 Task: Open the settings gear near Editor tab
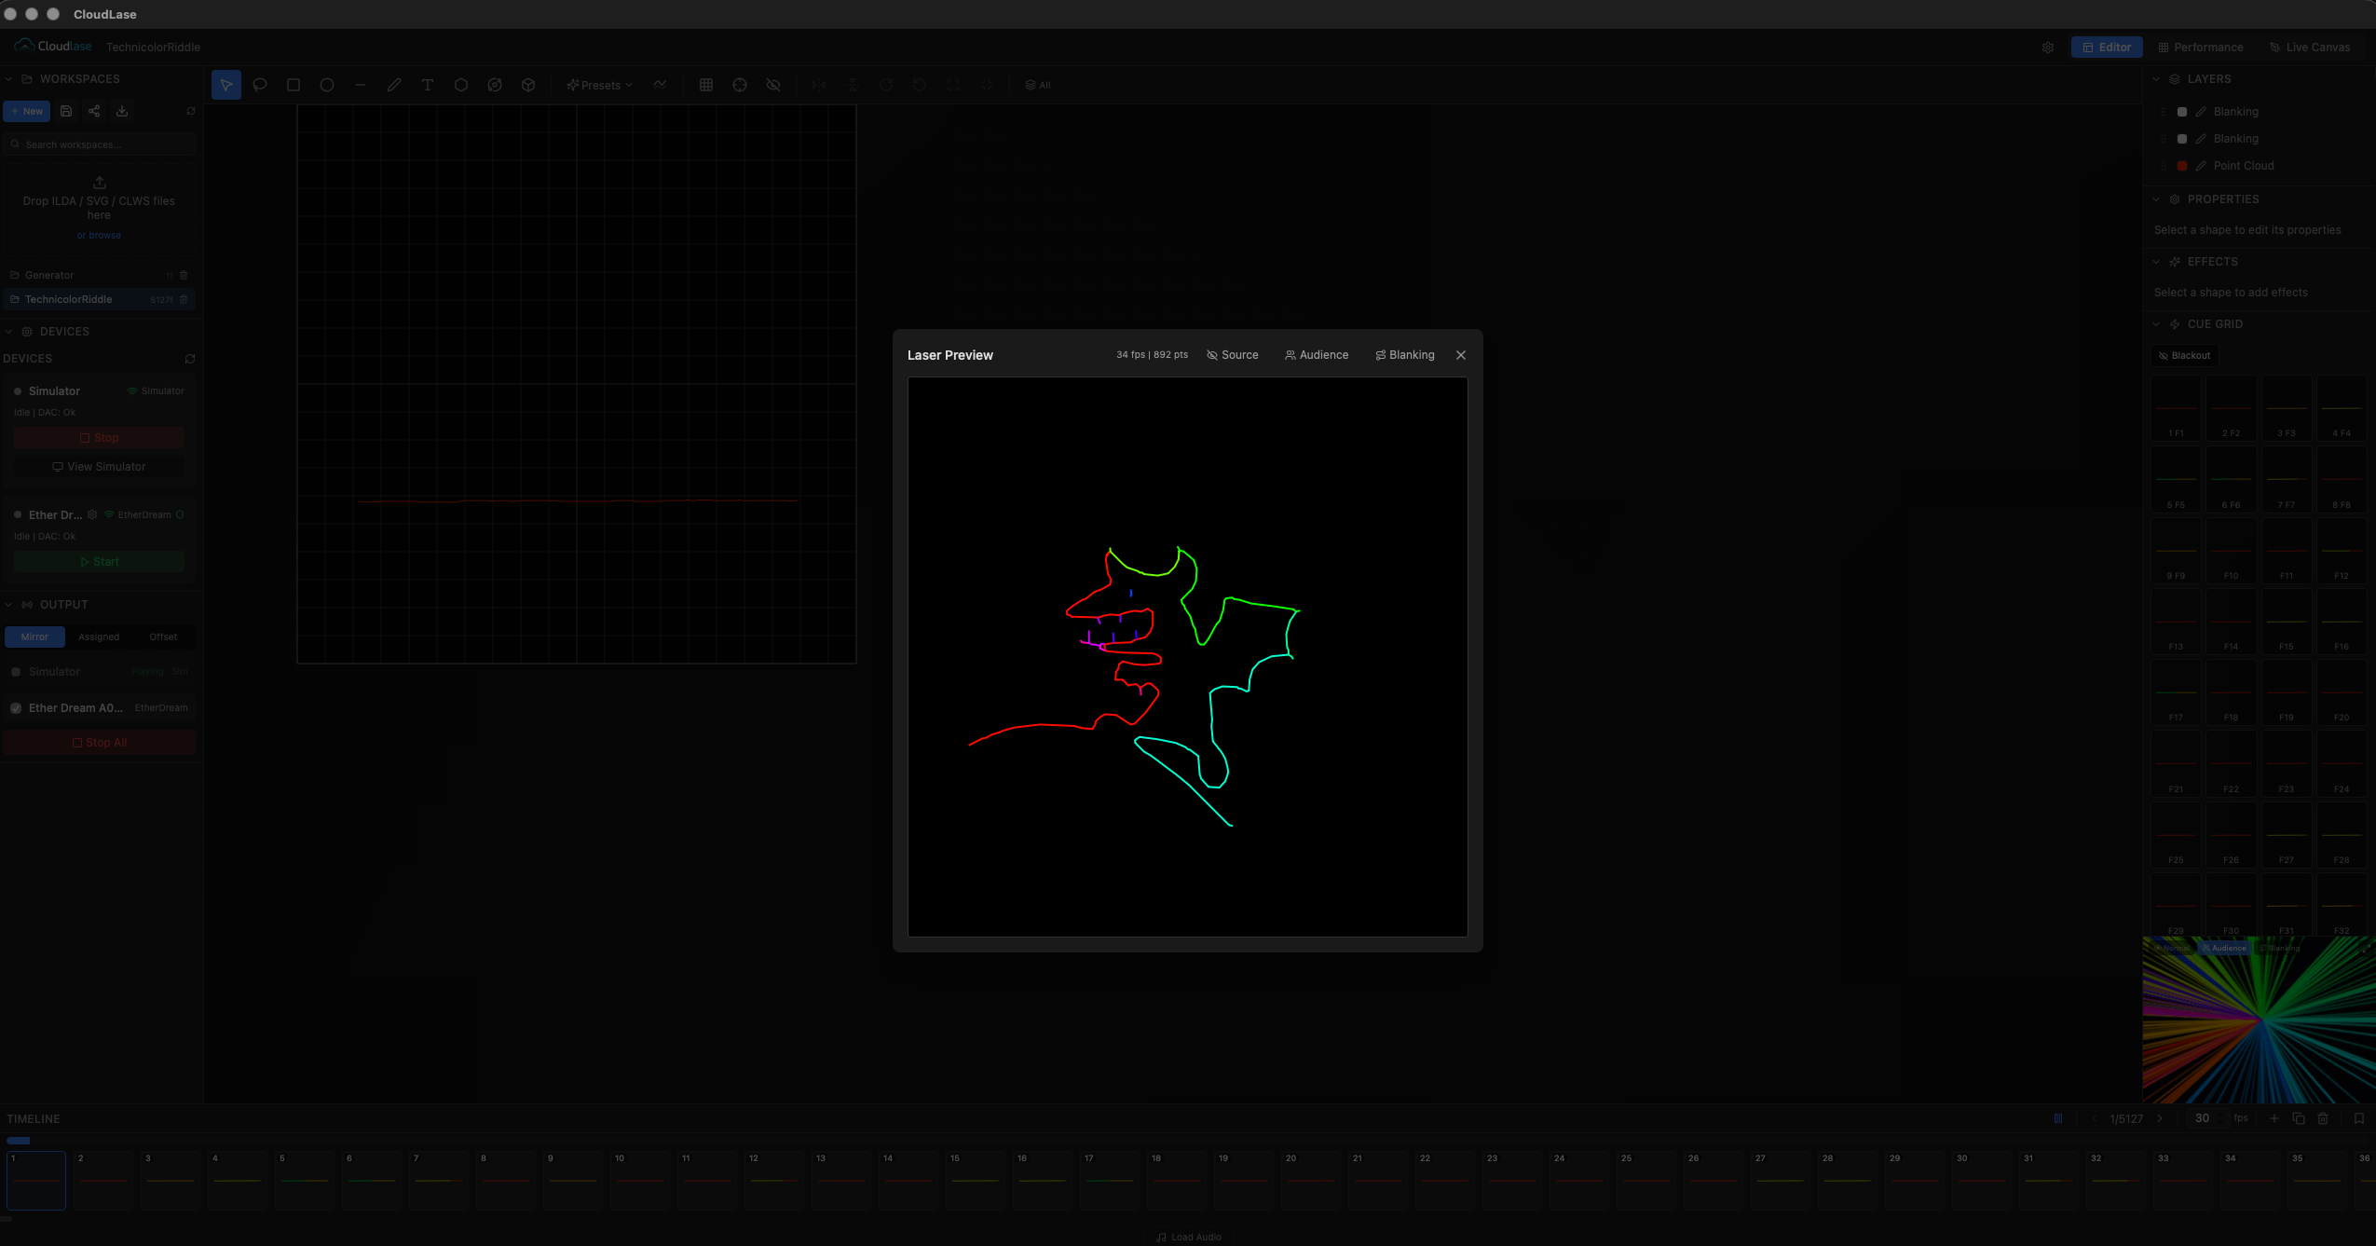point(2048,47)
